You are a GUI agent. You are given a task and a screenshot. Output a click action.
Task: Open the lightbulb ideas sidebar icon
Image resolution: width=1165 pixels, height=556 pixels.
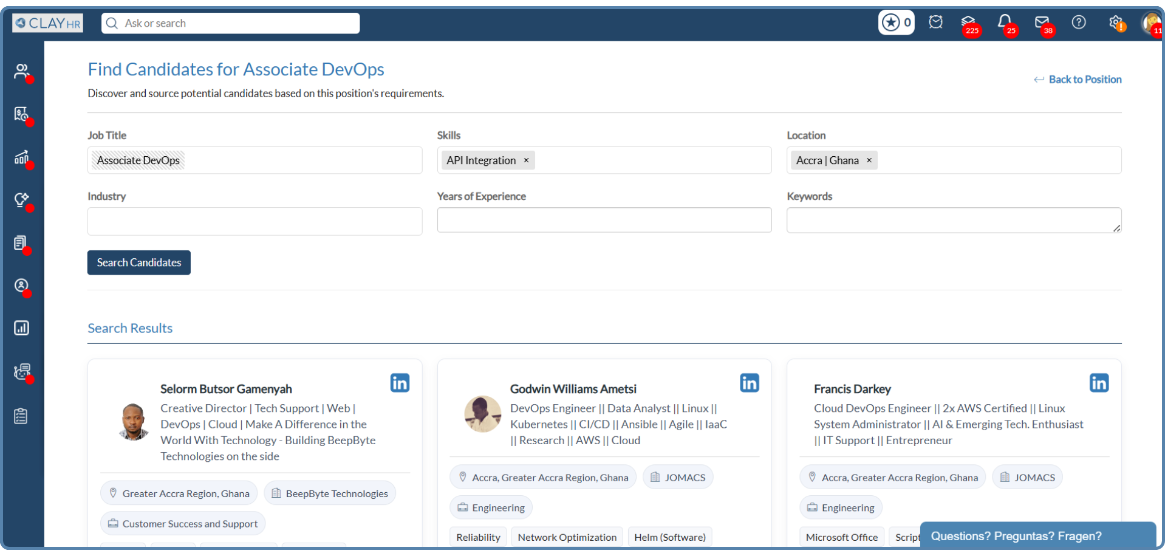pos(22,201)
